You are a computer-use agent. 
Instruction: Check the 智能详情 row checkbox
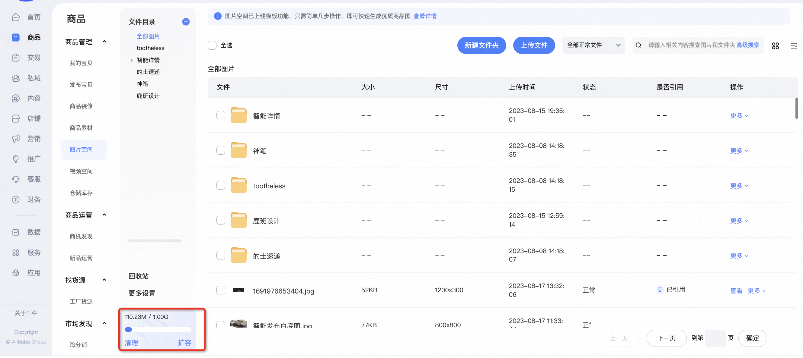pos(221,115)
